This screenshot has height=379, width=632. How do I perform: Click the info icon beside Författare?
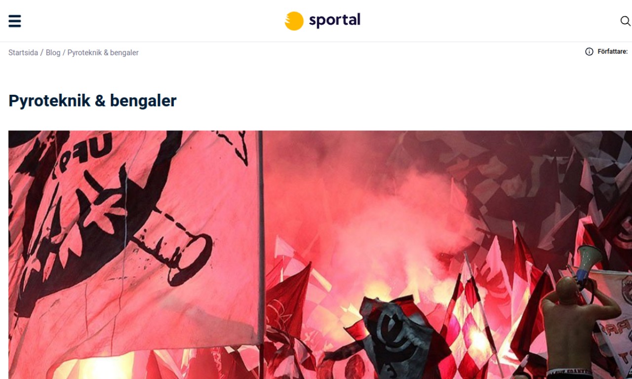(x=589, y=52)
